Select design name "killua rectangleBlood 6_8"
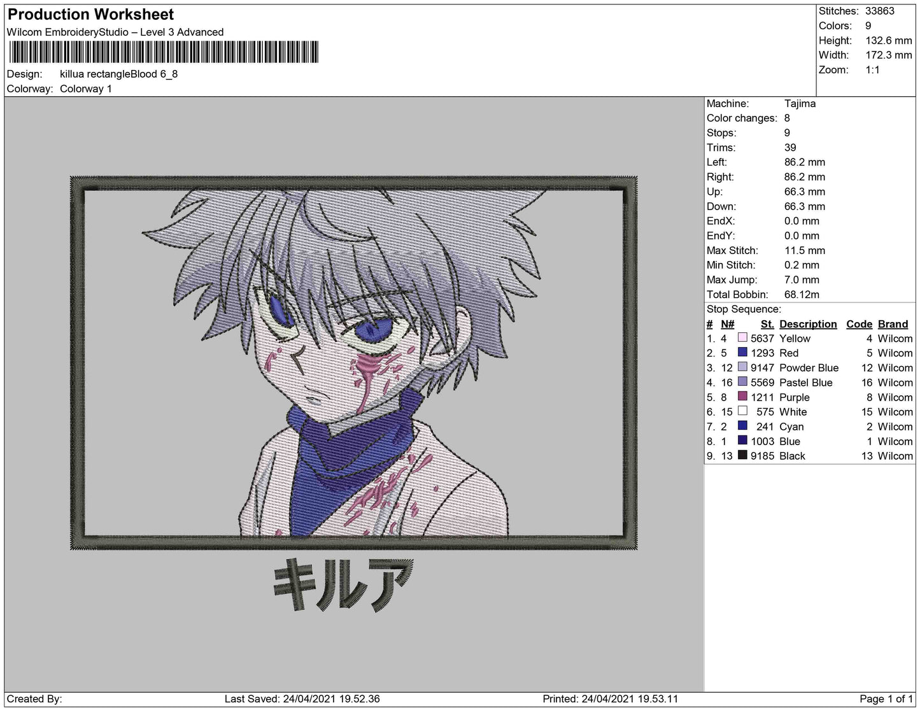Image resolution: width=920 pixels, height=708 pixels. coord(119,74)
